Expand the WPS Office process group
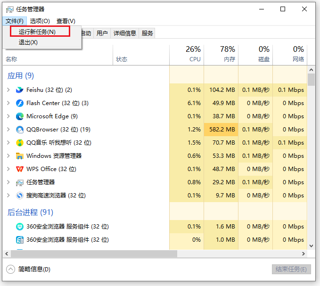 8,169
